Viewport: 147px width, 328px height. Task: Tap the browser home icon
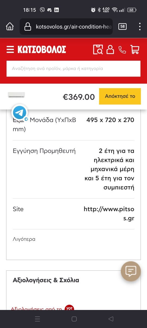coord(10,27)
